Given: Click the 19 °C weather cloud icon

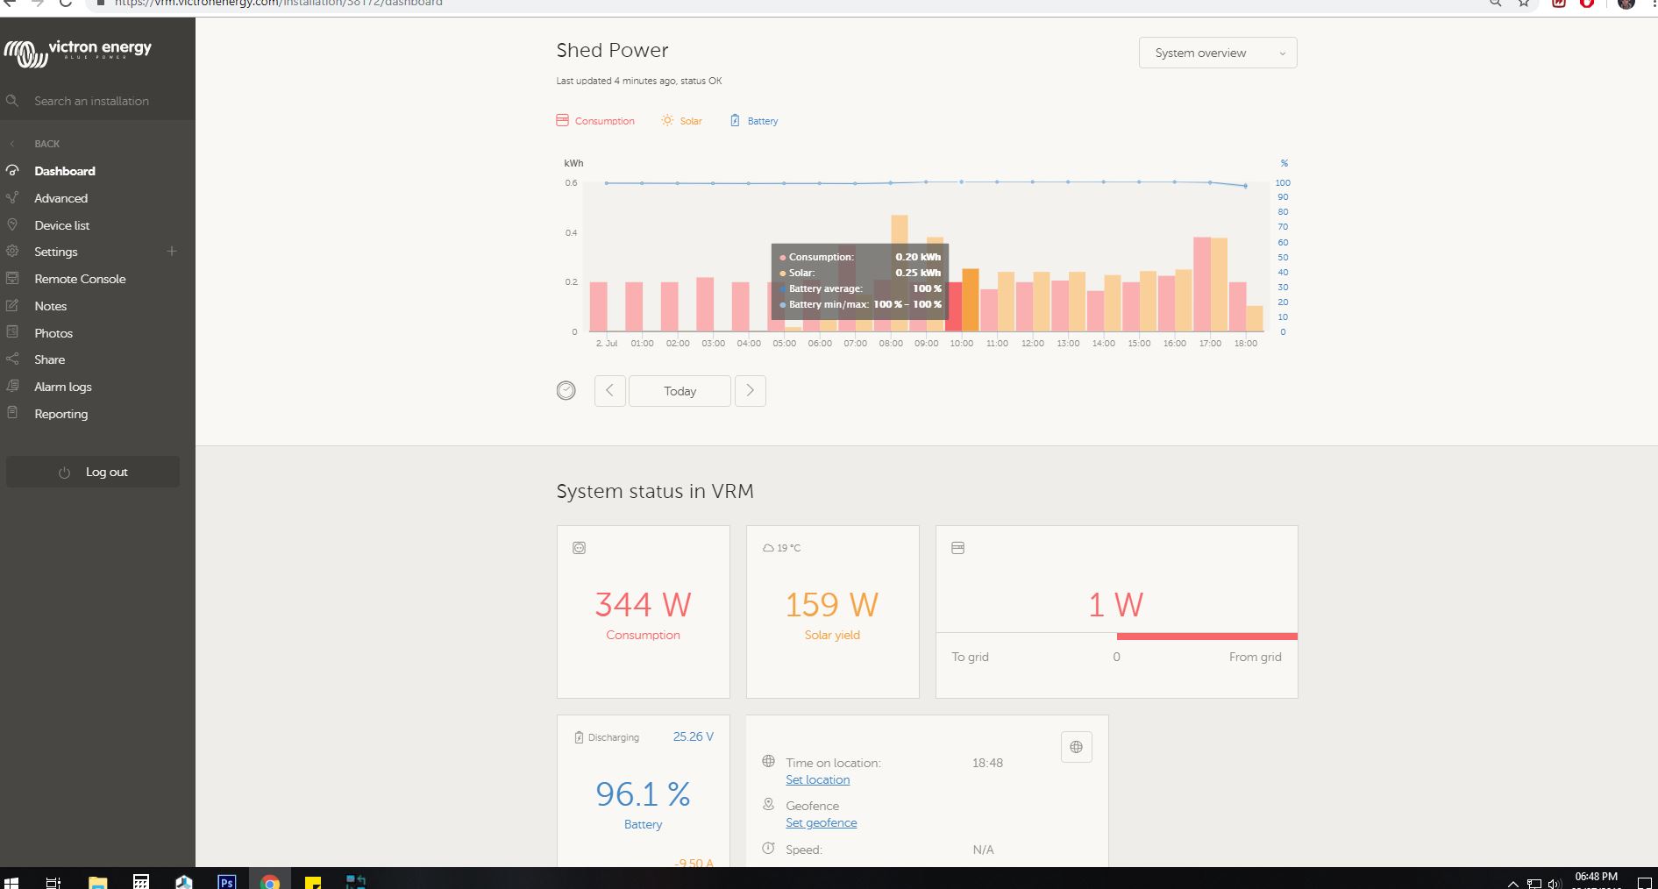Looking at the screenshot, I should 768,548.
